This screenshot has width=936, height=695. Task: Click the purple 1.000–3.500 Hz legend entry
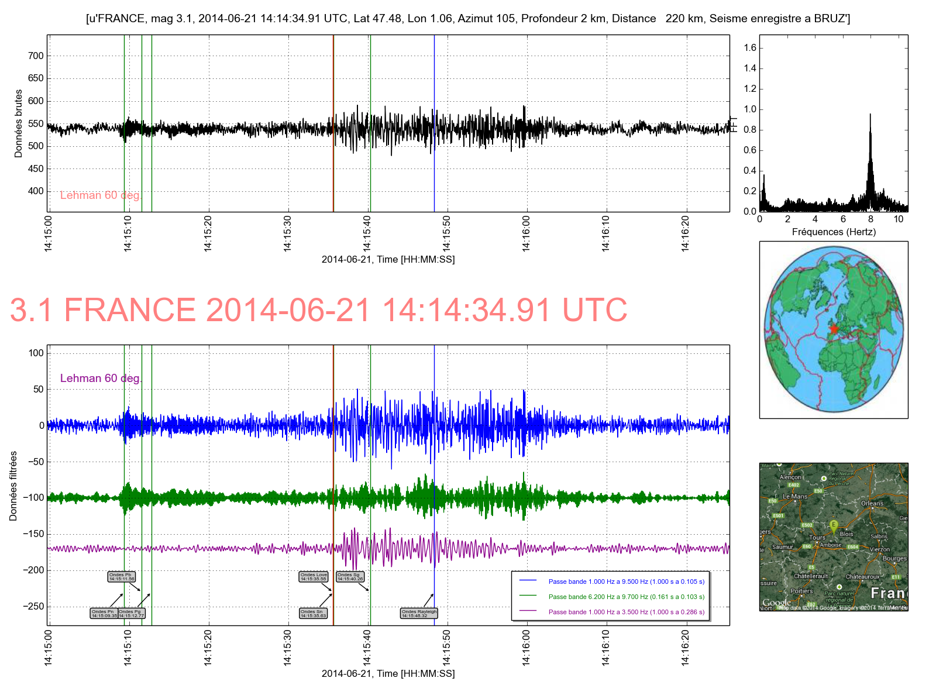tap(626, 612)
